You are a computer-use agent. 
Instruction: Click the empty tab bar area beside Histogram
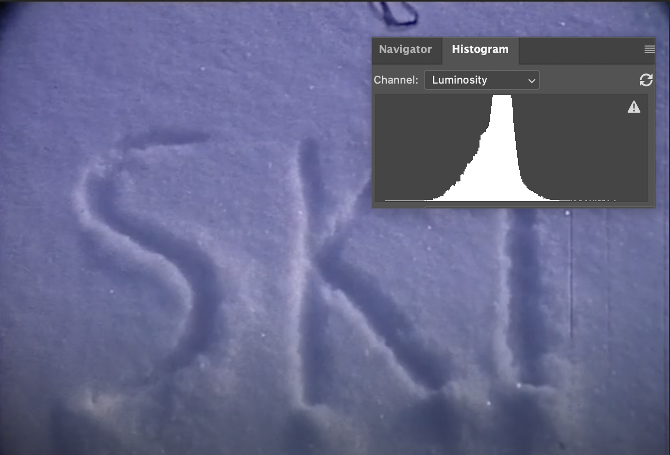(x=580, y=50)
